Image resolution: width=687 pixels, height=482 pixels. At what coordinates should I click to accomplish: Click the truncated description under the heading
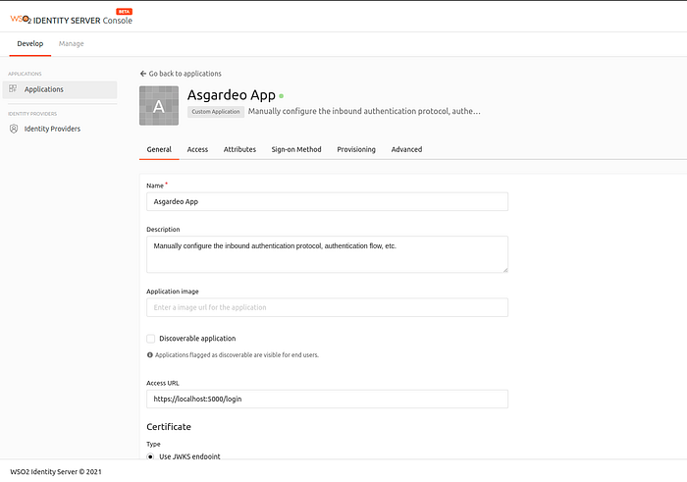(364, 111)
